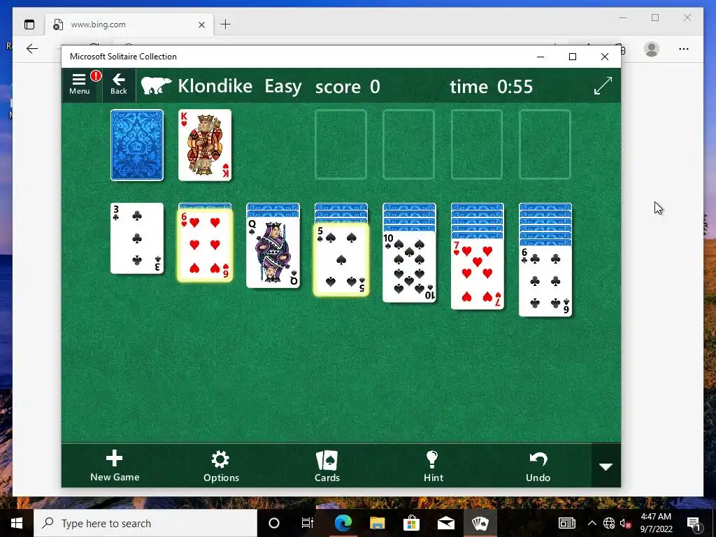Viewport: 716px width, 537px height.
Task: Click the time 0:55 display
Action: [492, 86]
